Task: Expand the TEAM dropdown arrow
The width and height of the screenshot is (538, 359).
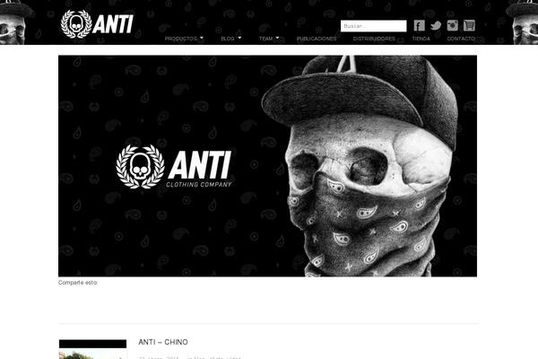Action: pos(277,38)
